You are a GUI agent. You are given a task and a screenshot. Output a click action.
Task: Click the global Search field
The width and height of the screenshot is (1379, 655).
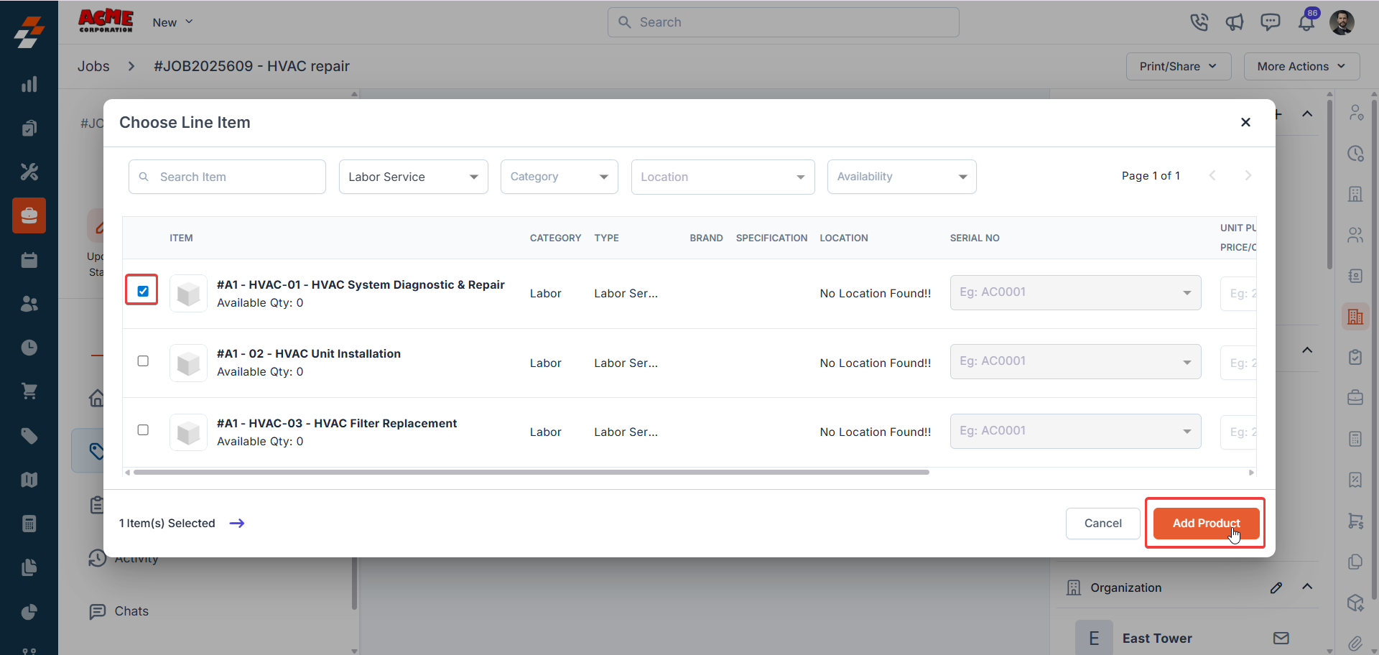pyautogui.click(x=783, y=22)
